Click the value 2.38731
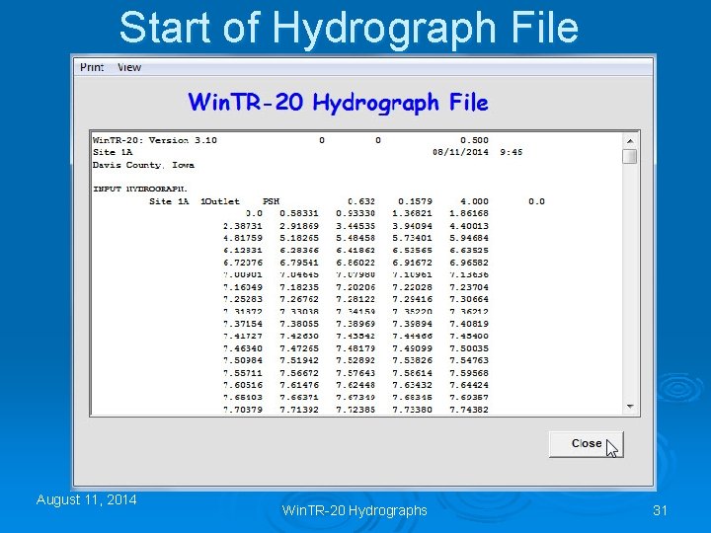The image size is (711, 533). tap(243, 226)
